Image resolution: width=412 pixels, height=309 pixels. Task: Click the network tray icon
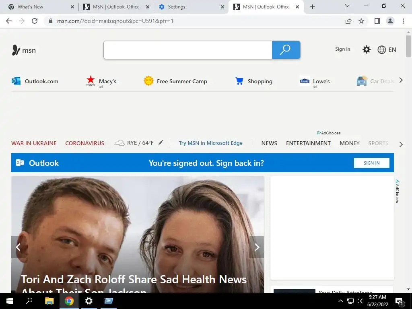[x=350, y=301]
